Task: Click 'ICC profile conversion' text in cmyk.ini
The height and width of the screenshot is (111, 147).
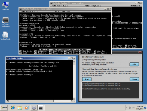Action: point(126,28)
